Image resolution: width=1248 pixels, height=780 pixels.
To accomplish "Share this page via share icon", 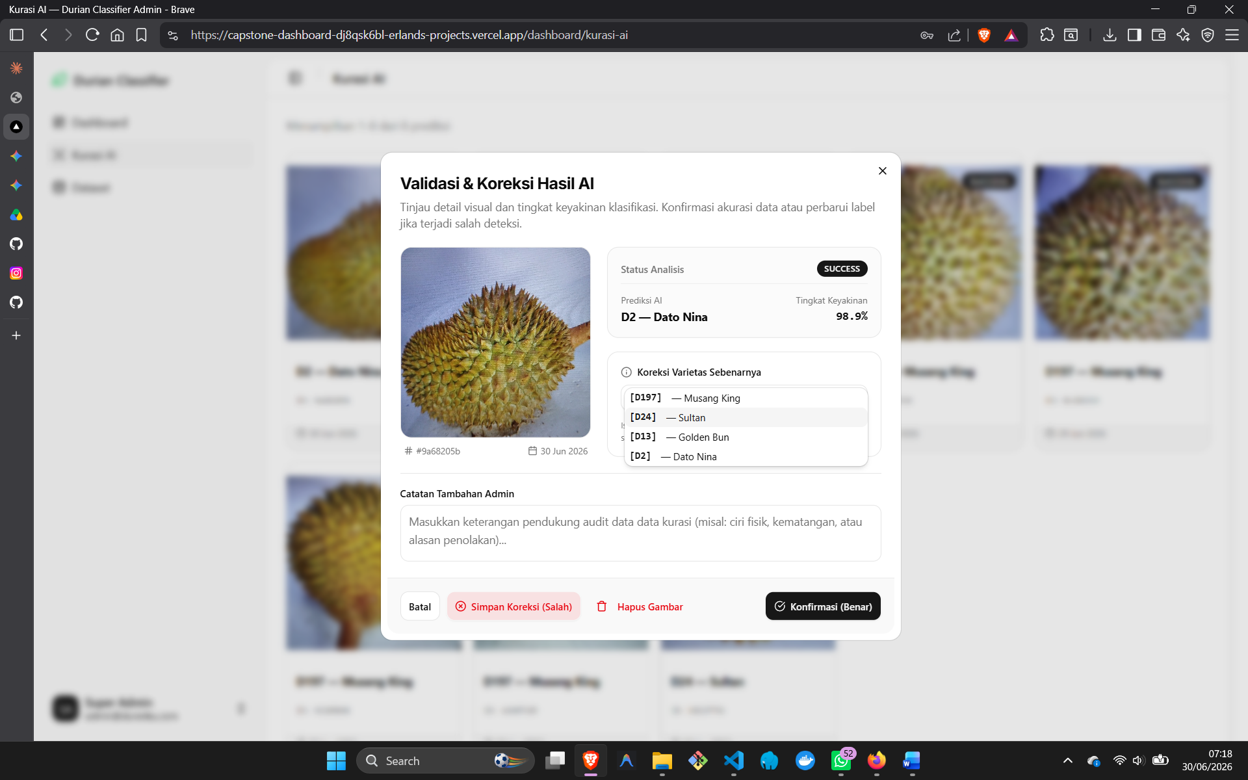I will (954, 35).
